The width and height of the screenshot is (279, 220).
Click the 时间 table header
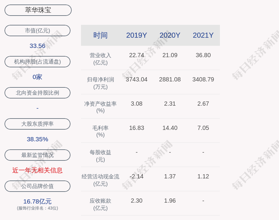coord(100,35)
